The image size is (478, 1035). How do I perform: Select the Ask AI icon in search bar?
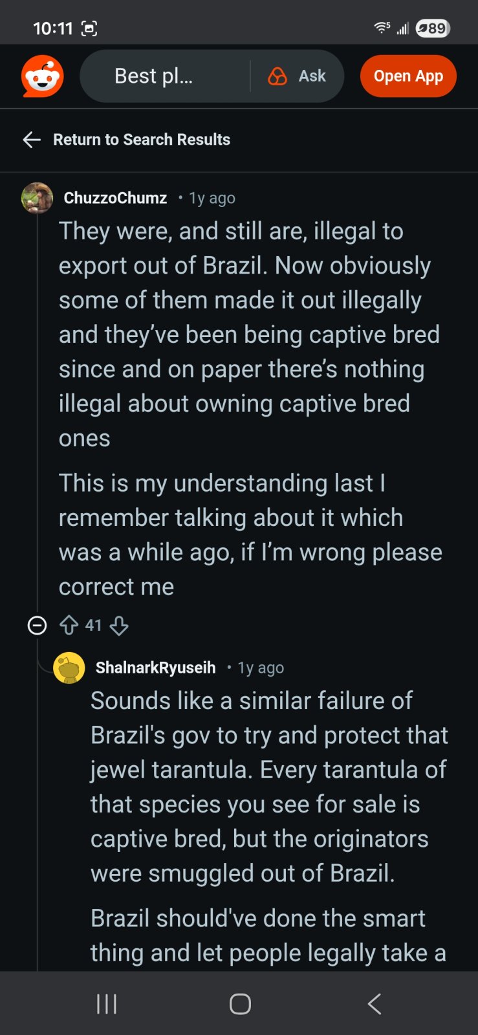point(277,76)
